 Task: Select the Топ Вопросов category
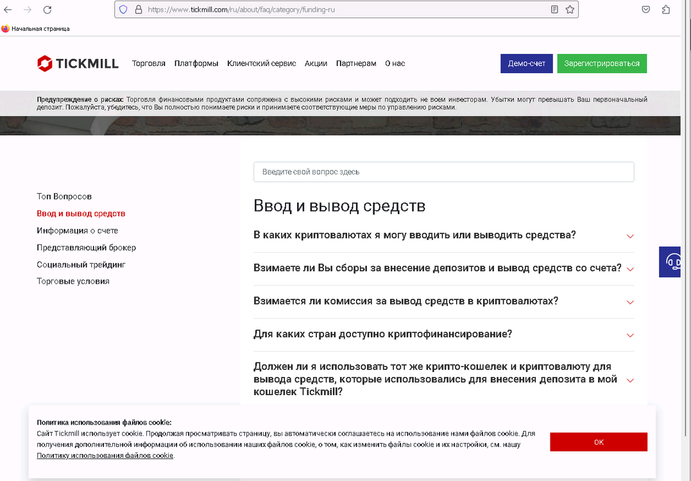[x=64, y=196]
